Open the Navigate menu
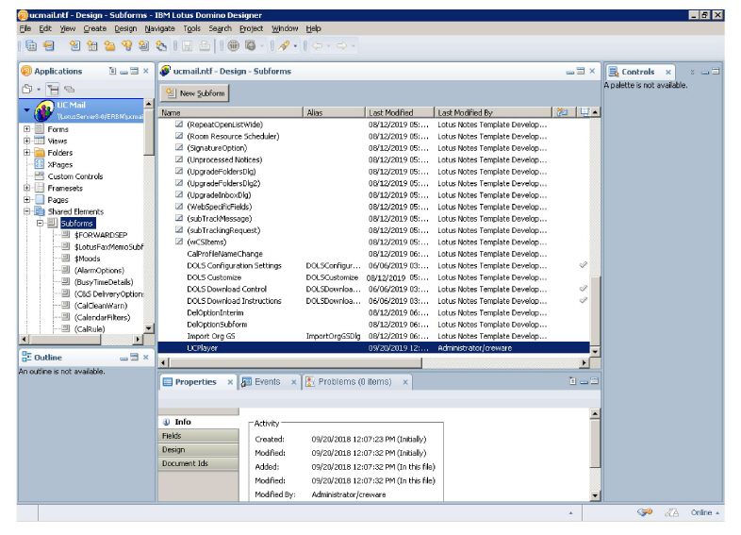 159,28
